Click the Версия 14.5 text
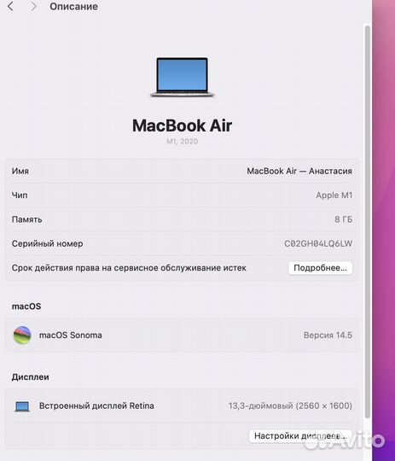The height and width of the screenshot is (461, 395). coord(328,336)
